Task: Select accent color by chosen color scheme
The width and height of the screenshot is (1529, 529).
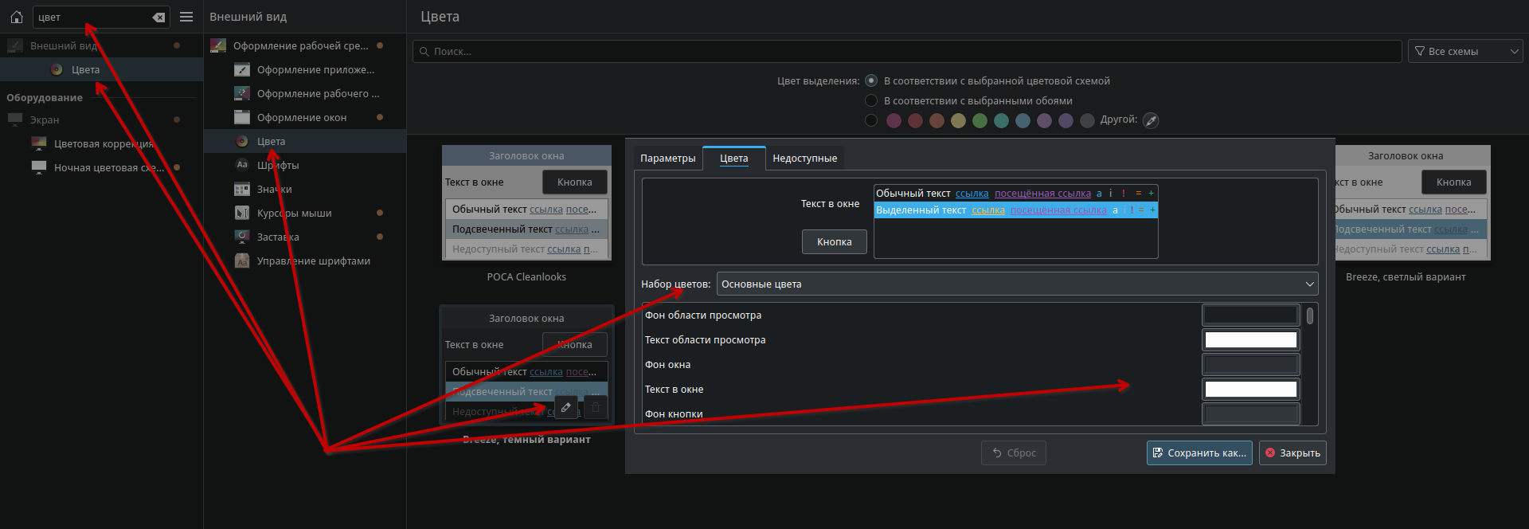Action: click(x=871, y=80)
